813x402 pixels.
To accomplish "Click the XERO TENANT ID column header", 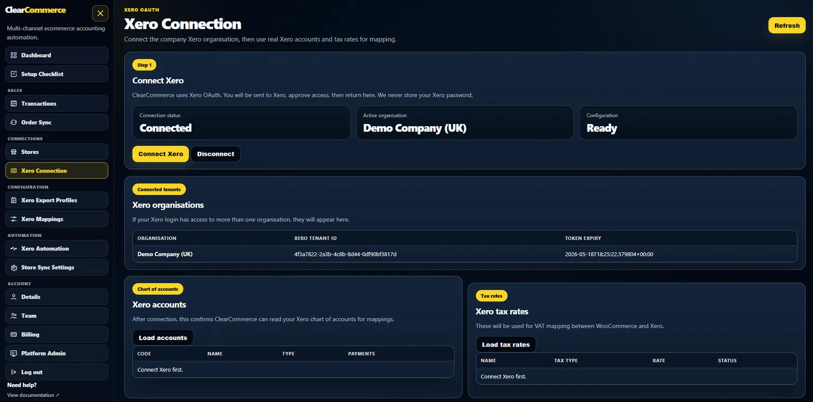I will click(x=316, y=238).
